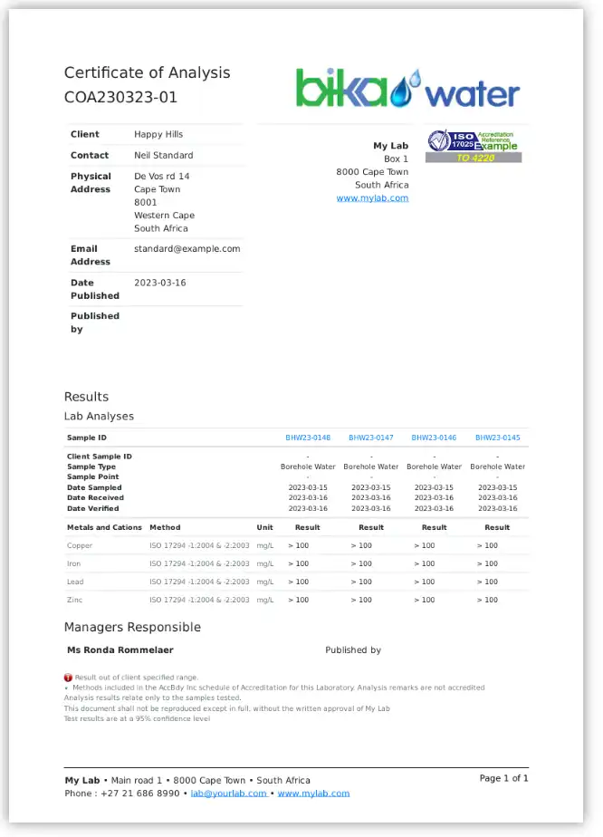Click the Method column header
Image resolution: width=603 pixels, height=837 pixels.
(165, 527)
